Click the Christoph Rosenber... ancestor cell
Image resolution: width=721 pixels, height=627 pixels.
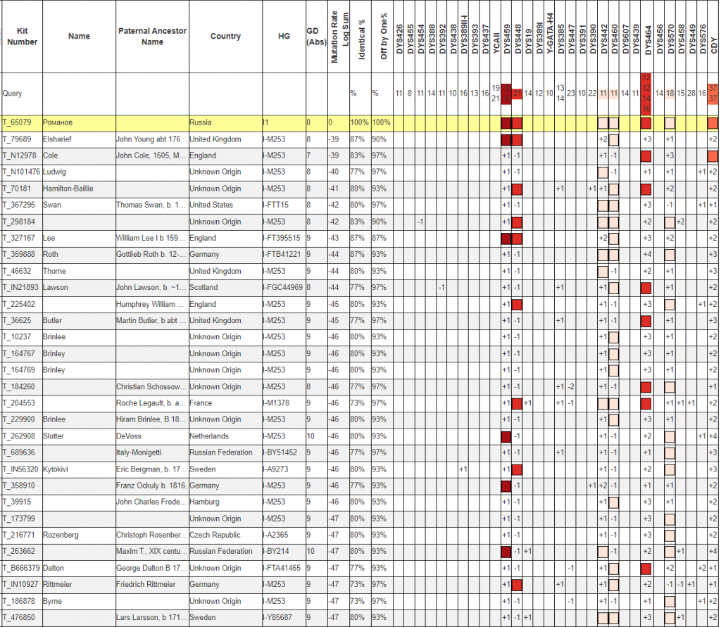point(152,536)
